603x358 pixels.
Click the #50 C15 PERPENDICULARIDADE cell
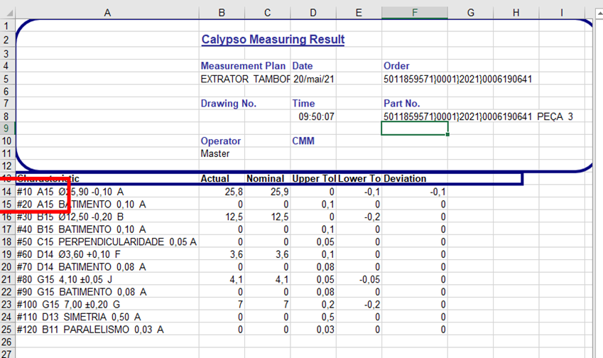(x=107, y=242)
